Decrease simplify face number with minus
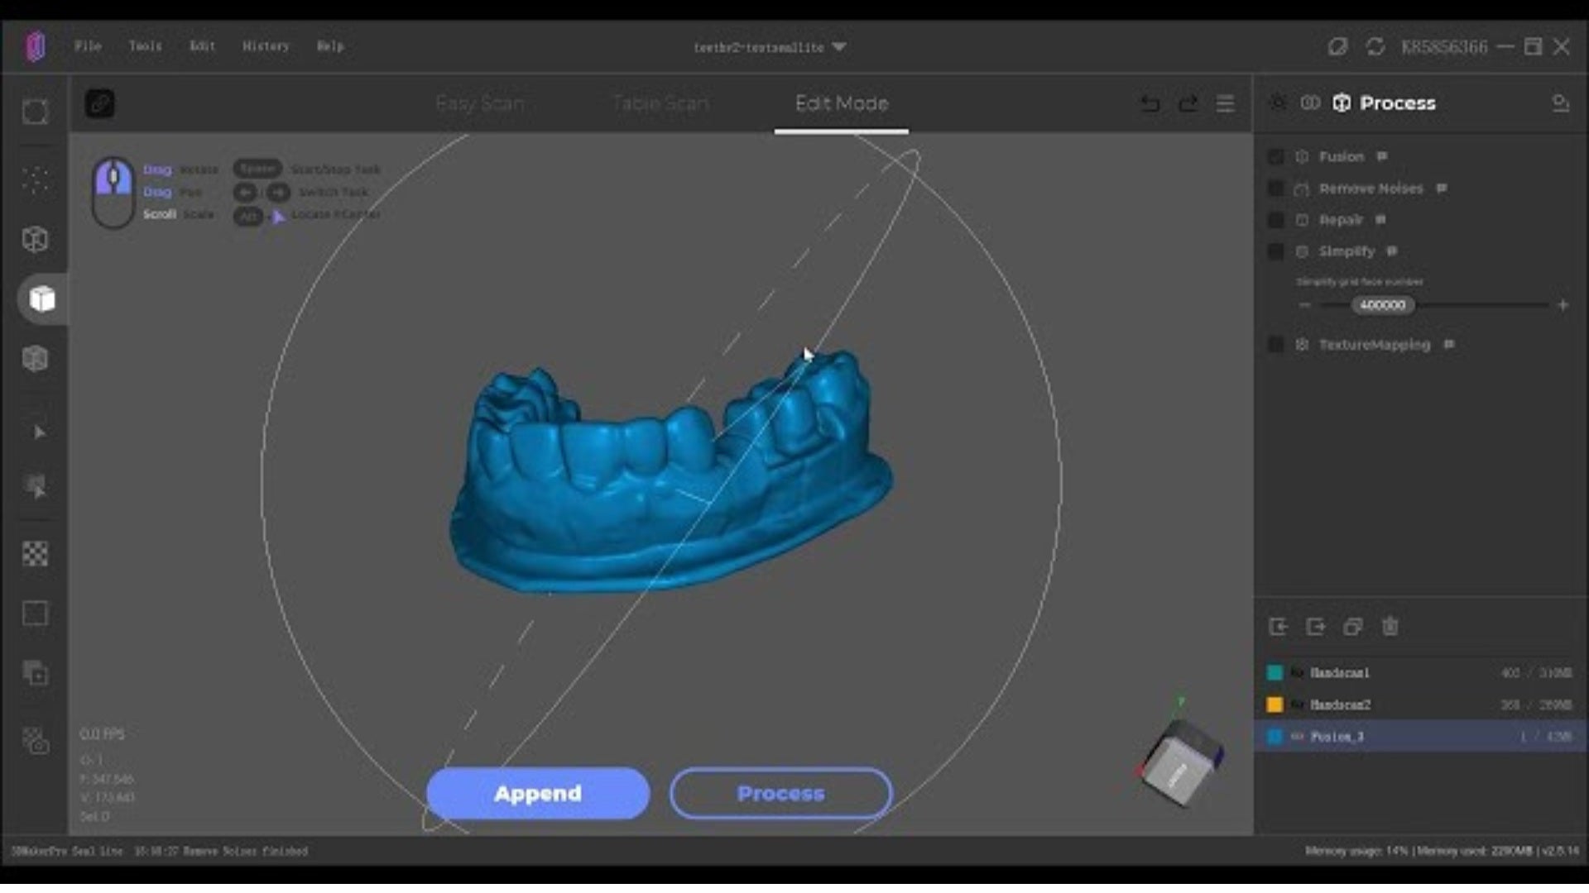The width and height of the screenshot is (1589, 893). (1305, 306)
